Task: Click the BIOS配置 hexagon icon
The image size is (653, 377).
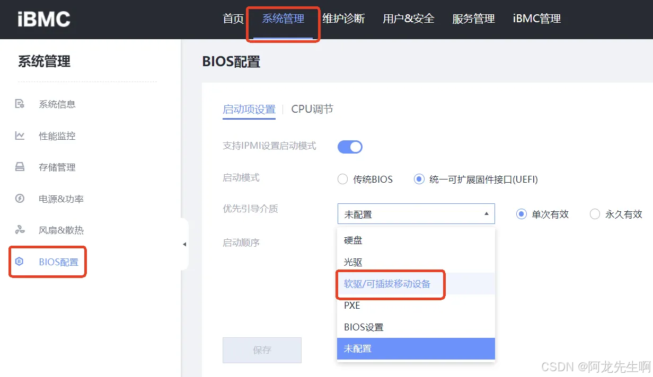Action: [x=20, y=262]
